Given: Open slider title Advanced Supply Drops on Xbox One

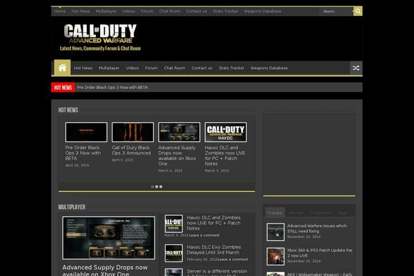Looking at the screenshot, I should (x=177, y=155).
